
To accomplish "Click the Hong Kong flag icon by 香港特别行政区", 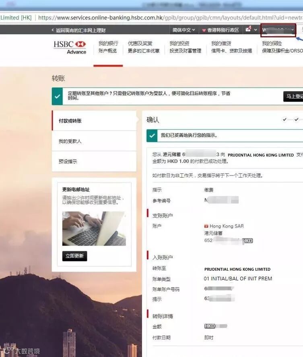I will [204, 30].
